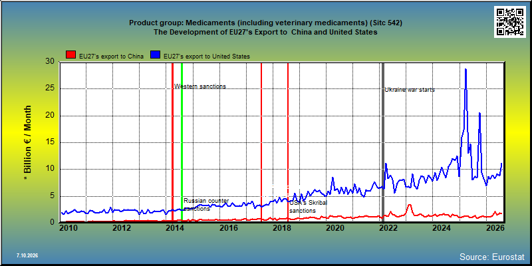
Task: Click the "Western sanctions" annotation
Action: pyautogui.click(x=200, y=86)
